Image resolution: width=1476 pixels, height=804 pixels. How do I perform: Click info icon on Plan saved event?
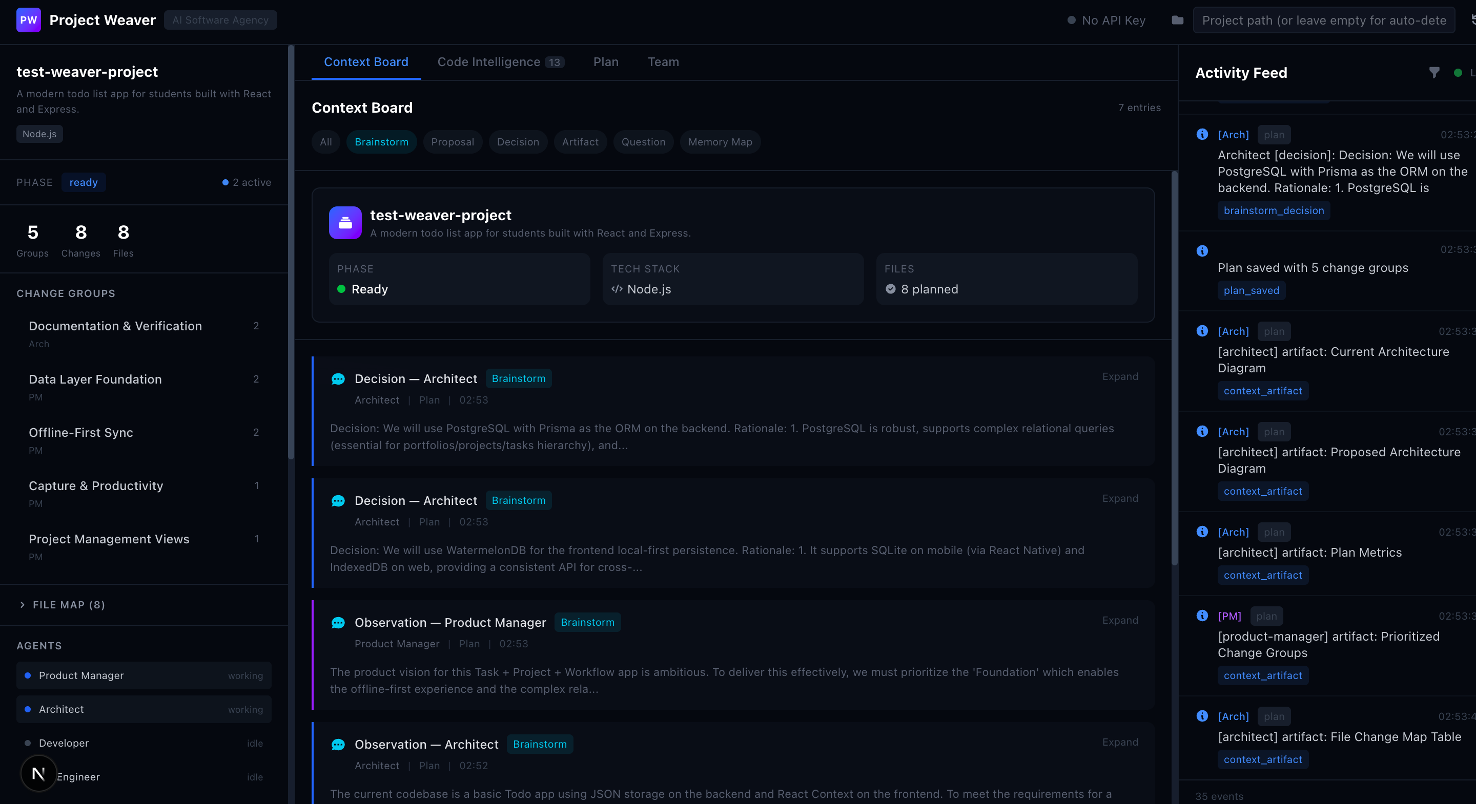click(1202, 251)
